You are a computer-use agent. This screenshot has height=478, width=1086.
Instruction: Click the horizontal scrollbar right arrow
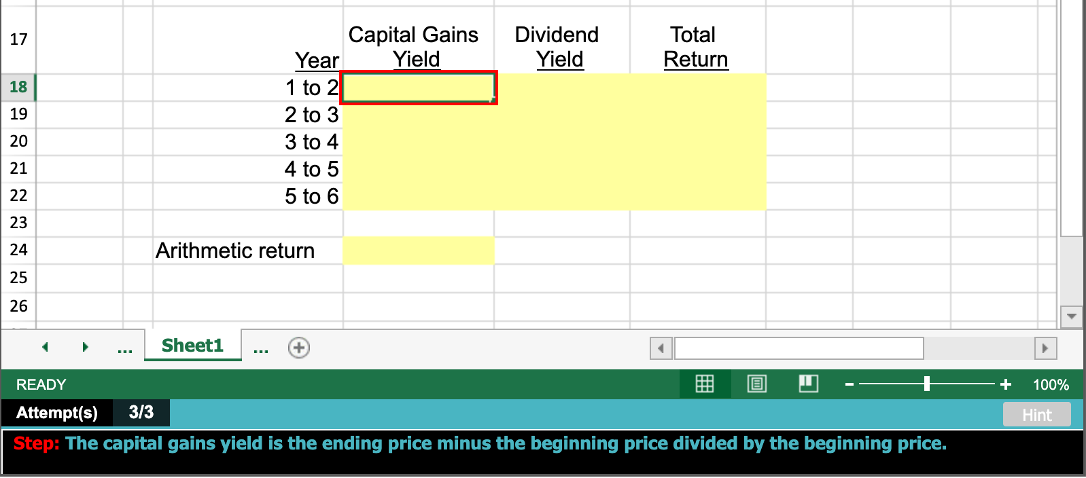(x=1045, y=348)
